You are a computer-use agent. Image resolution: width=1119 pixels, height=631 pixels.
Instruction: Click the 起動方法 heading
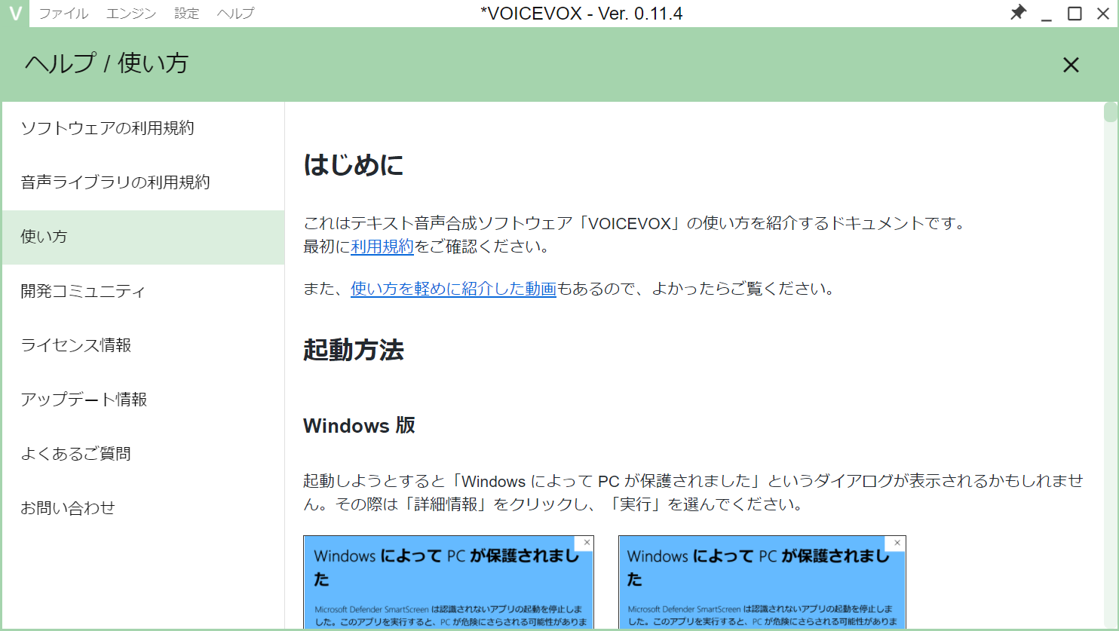tap(354, 351)
